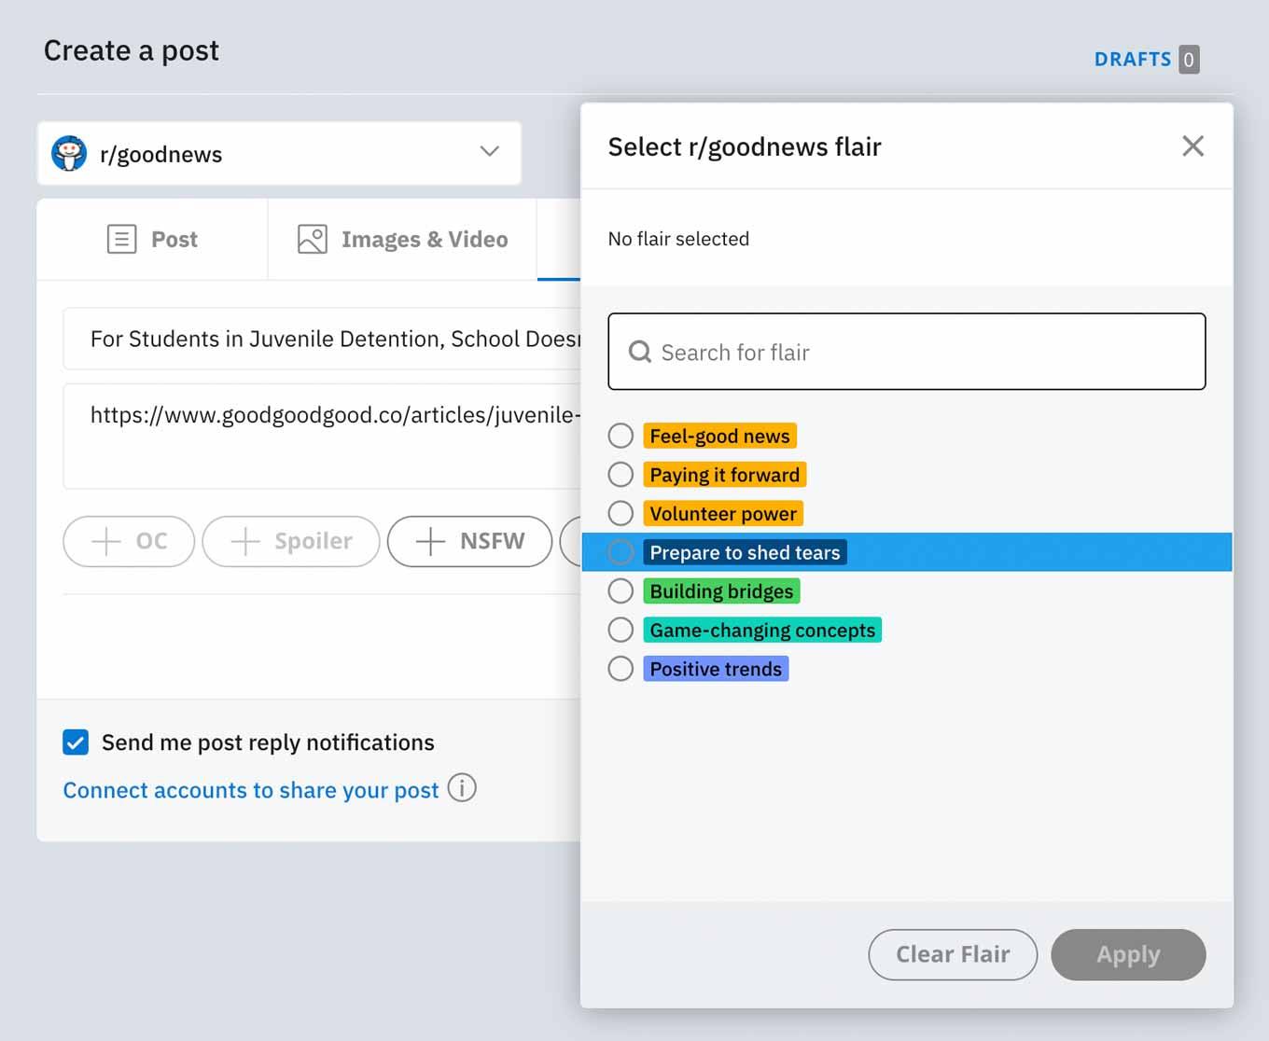Click the magnifier icon in flair search
This screenshot has width=1269, height=1041.
[640, 352]
